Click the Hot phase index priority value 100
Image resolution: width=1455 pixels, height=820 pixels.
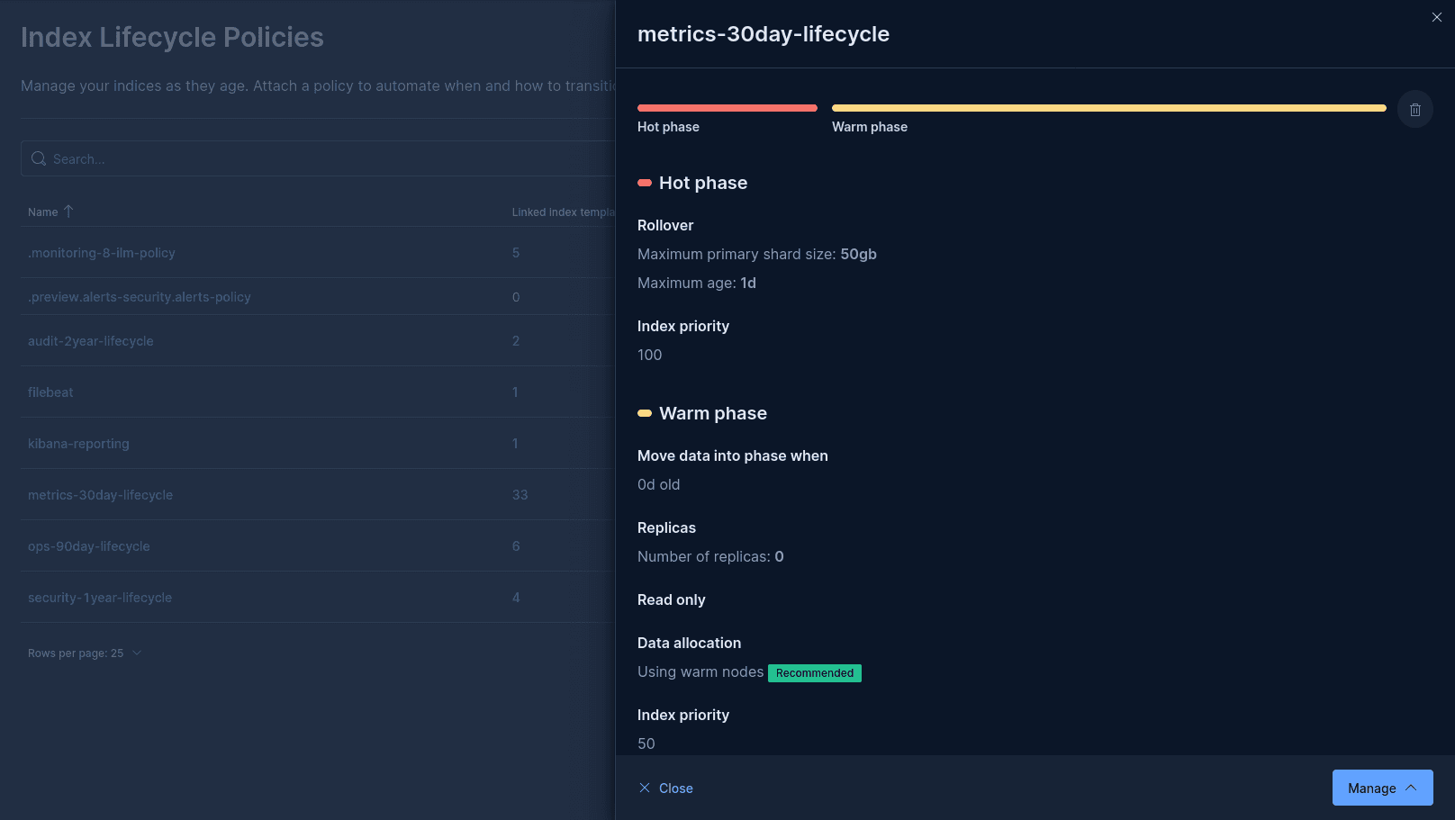coord(650,355)
